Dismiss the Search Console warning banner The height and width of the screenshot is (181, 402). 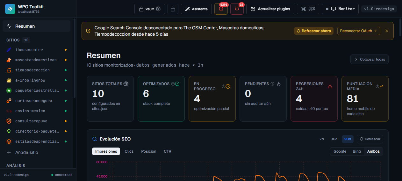coord(387,31)
